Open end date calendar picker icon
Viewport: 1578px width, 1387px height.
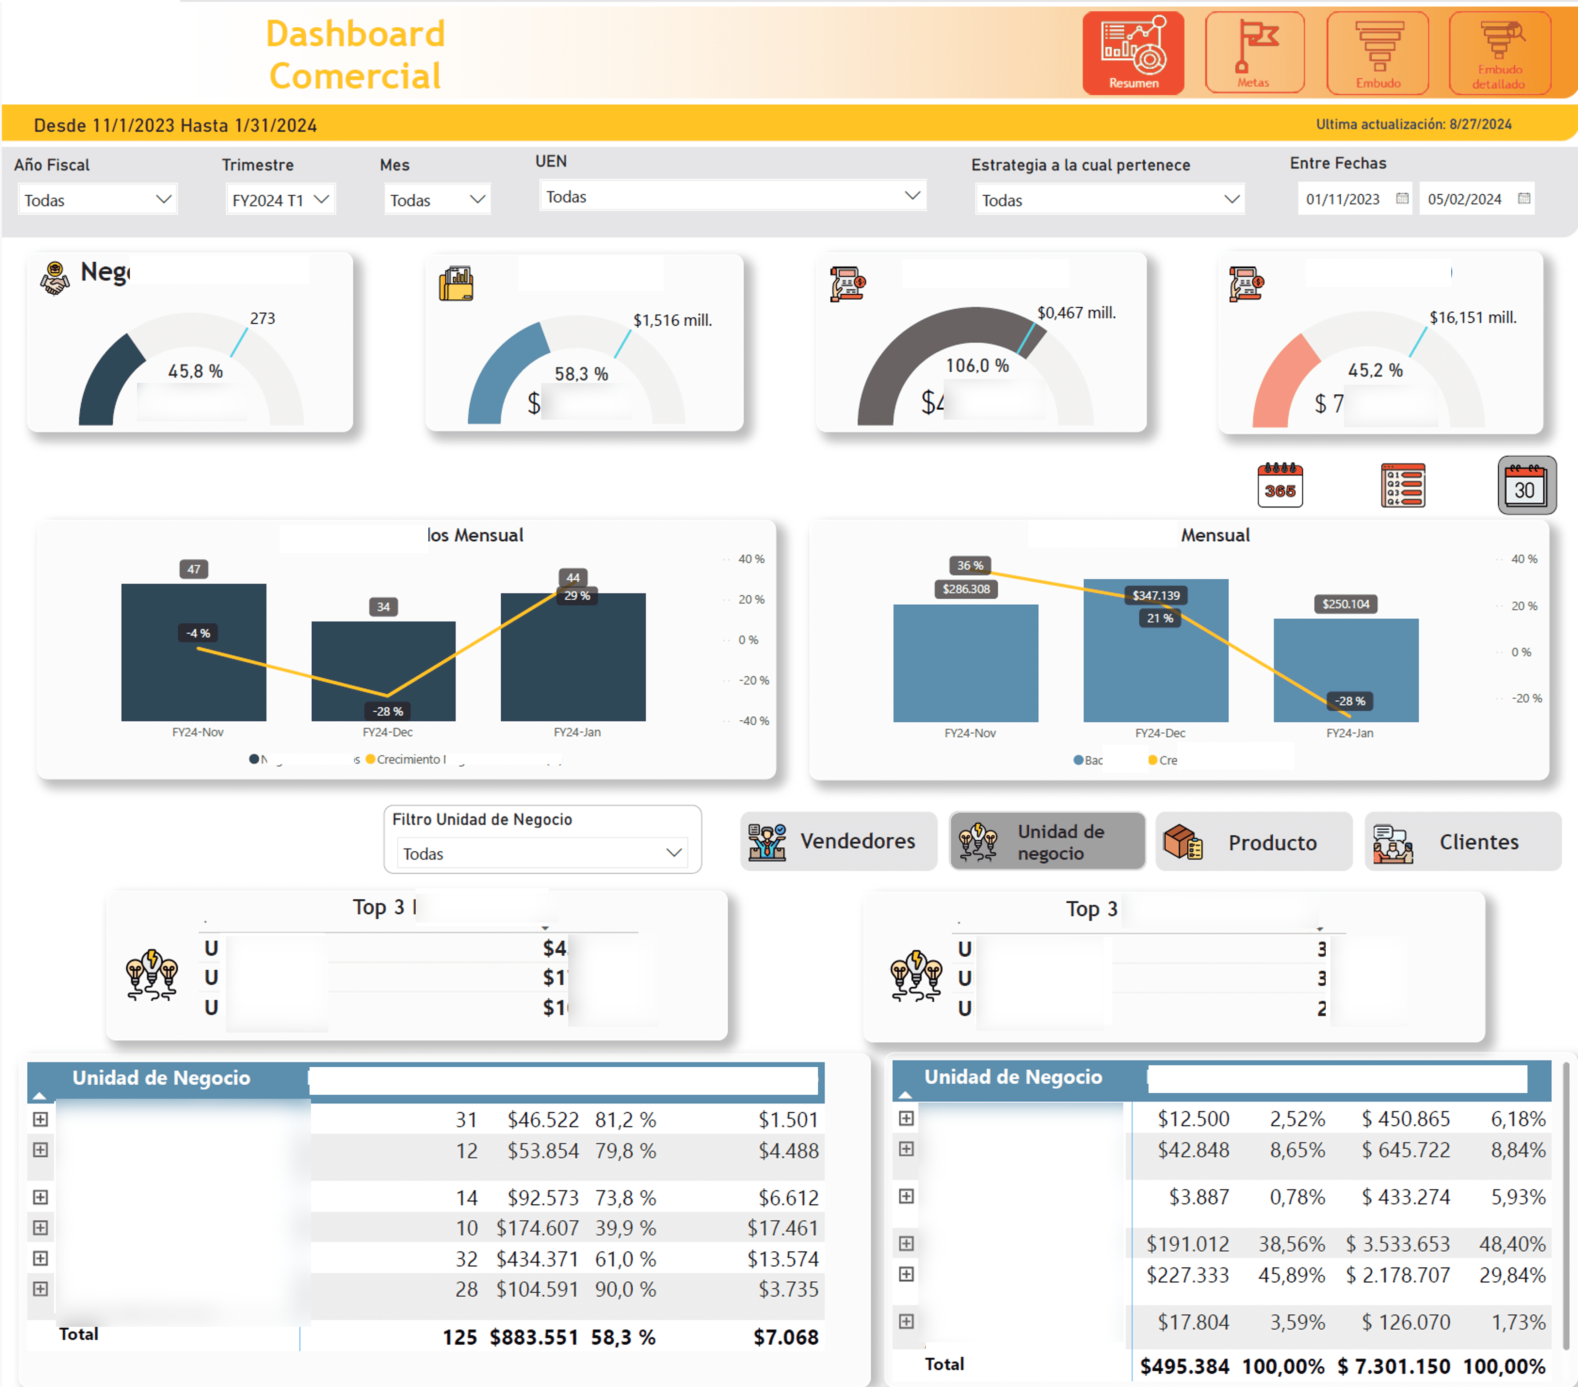[x=1523, y=199]
